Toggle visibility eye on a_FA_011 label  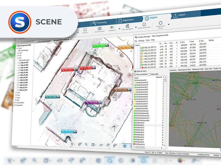pyautogui.click(x=75, y=132)
